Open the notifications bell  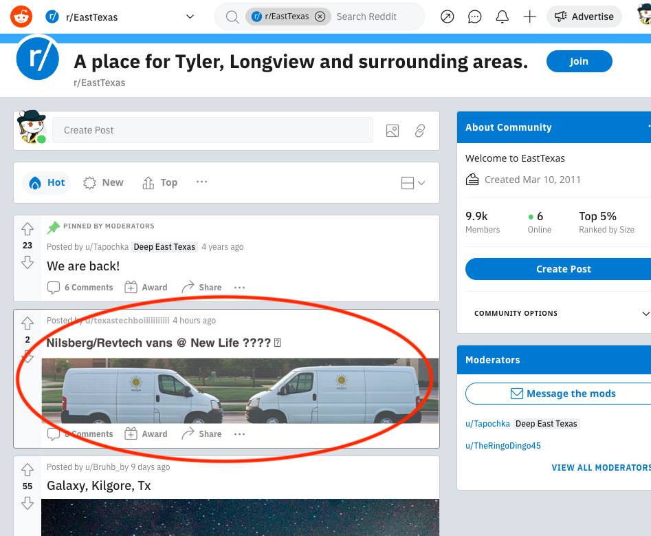point(503,17)
